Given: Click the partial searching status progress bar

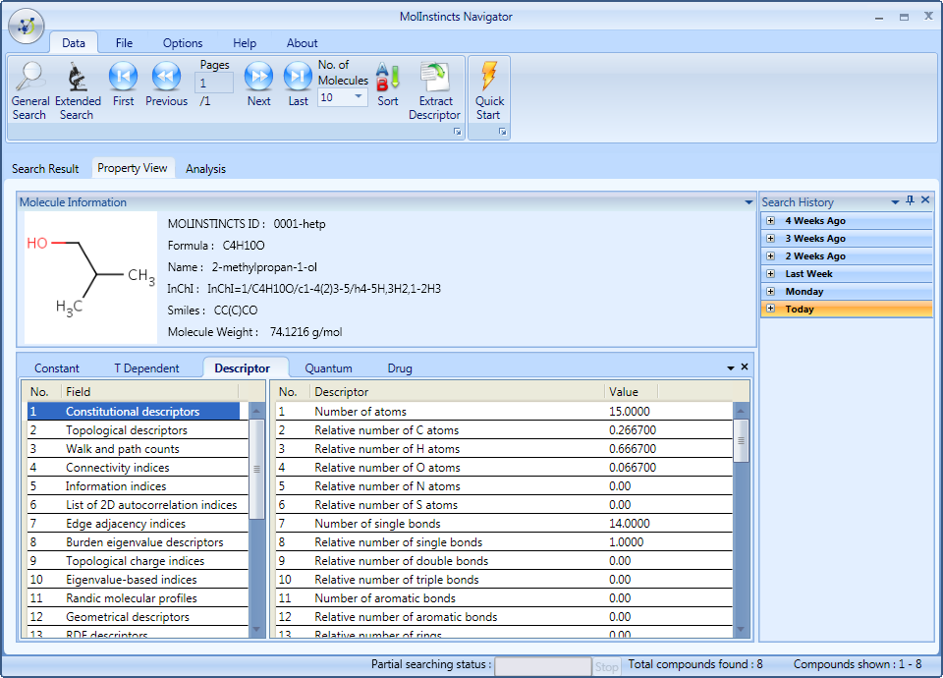Looking at the screenshot, I should click(543, 666).
